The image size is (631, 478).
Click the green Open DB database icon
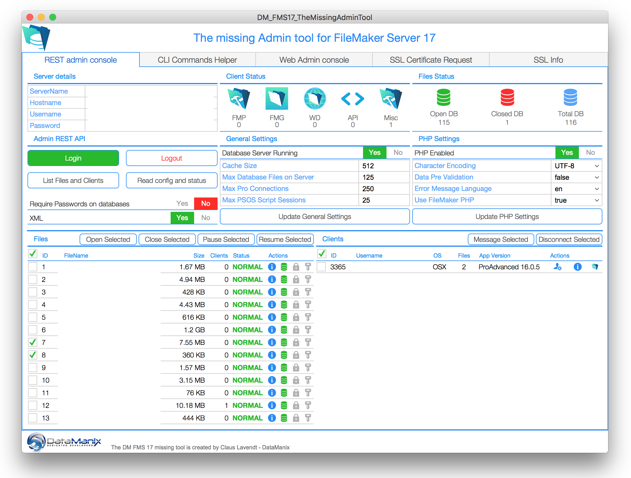pyautogui.click(x=443, y=97)
